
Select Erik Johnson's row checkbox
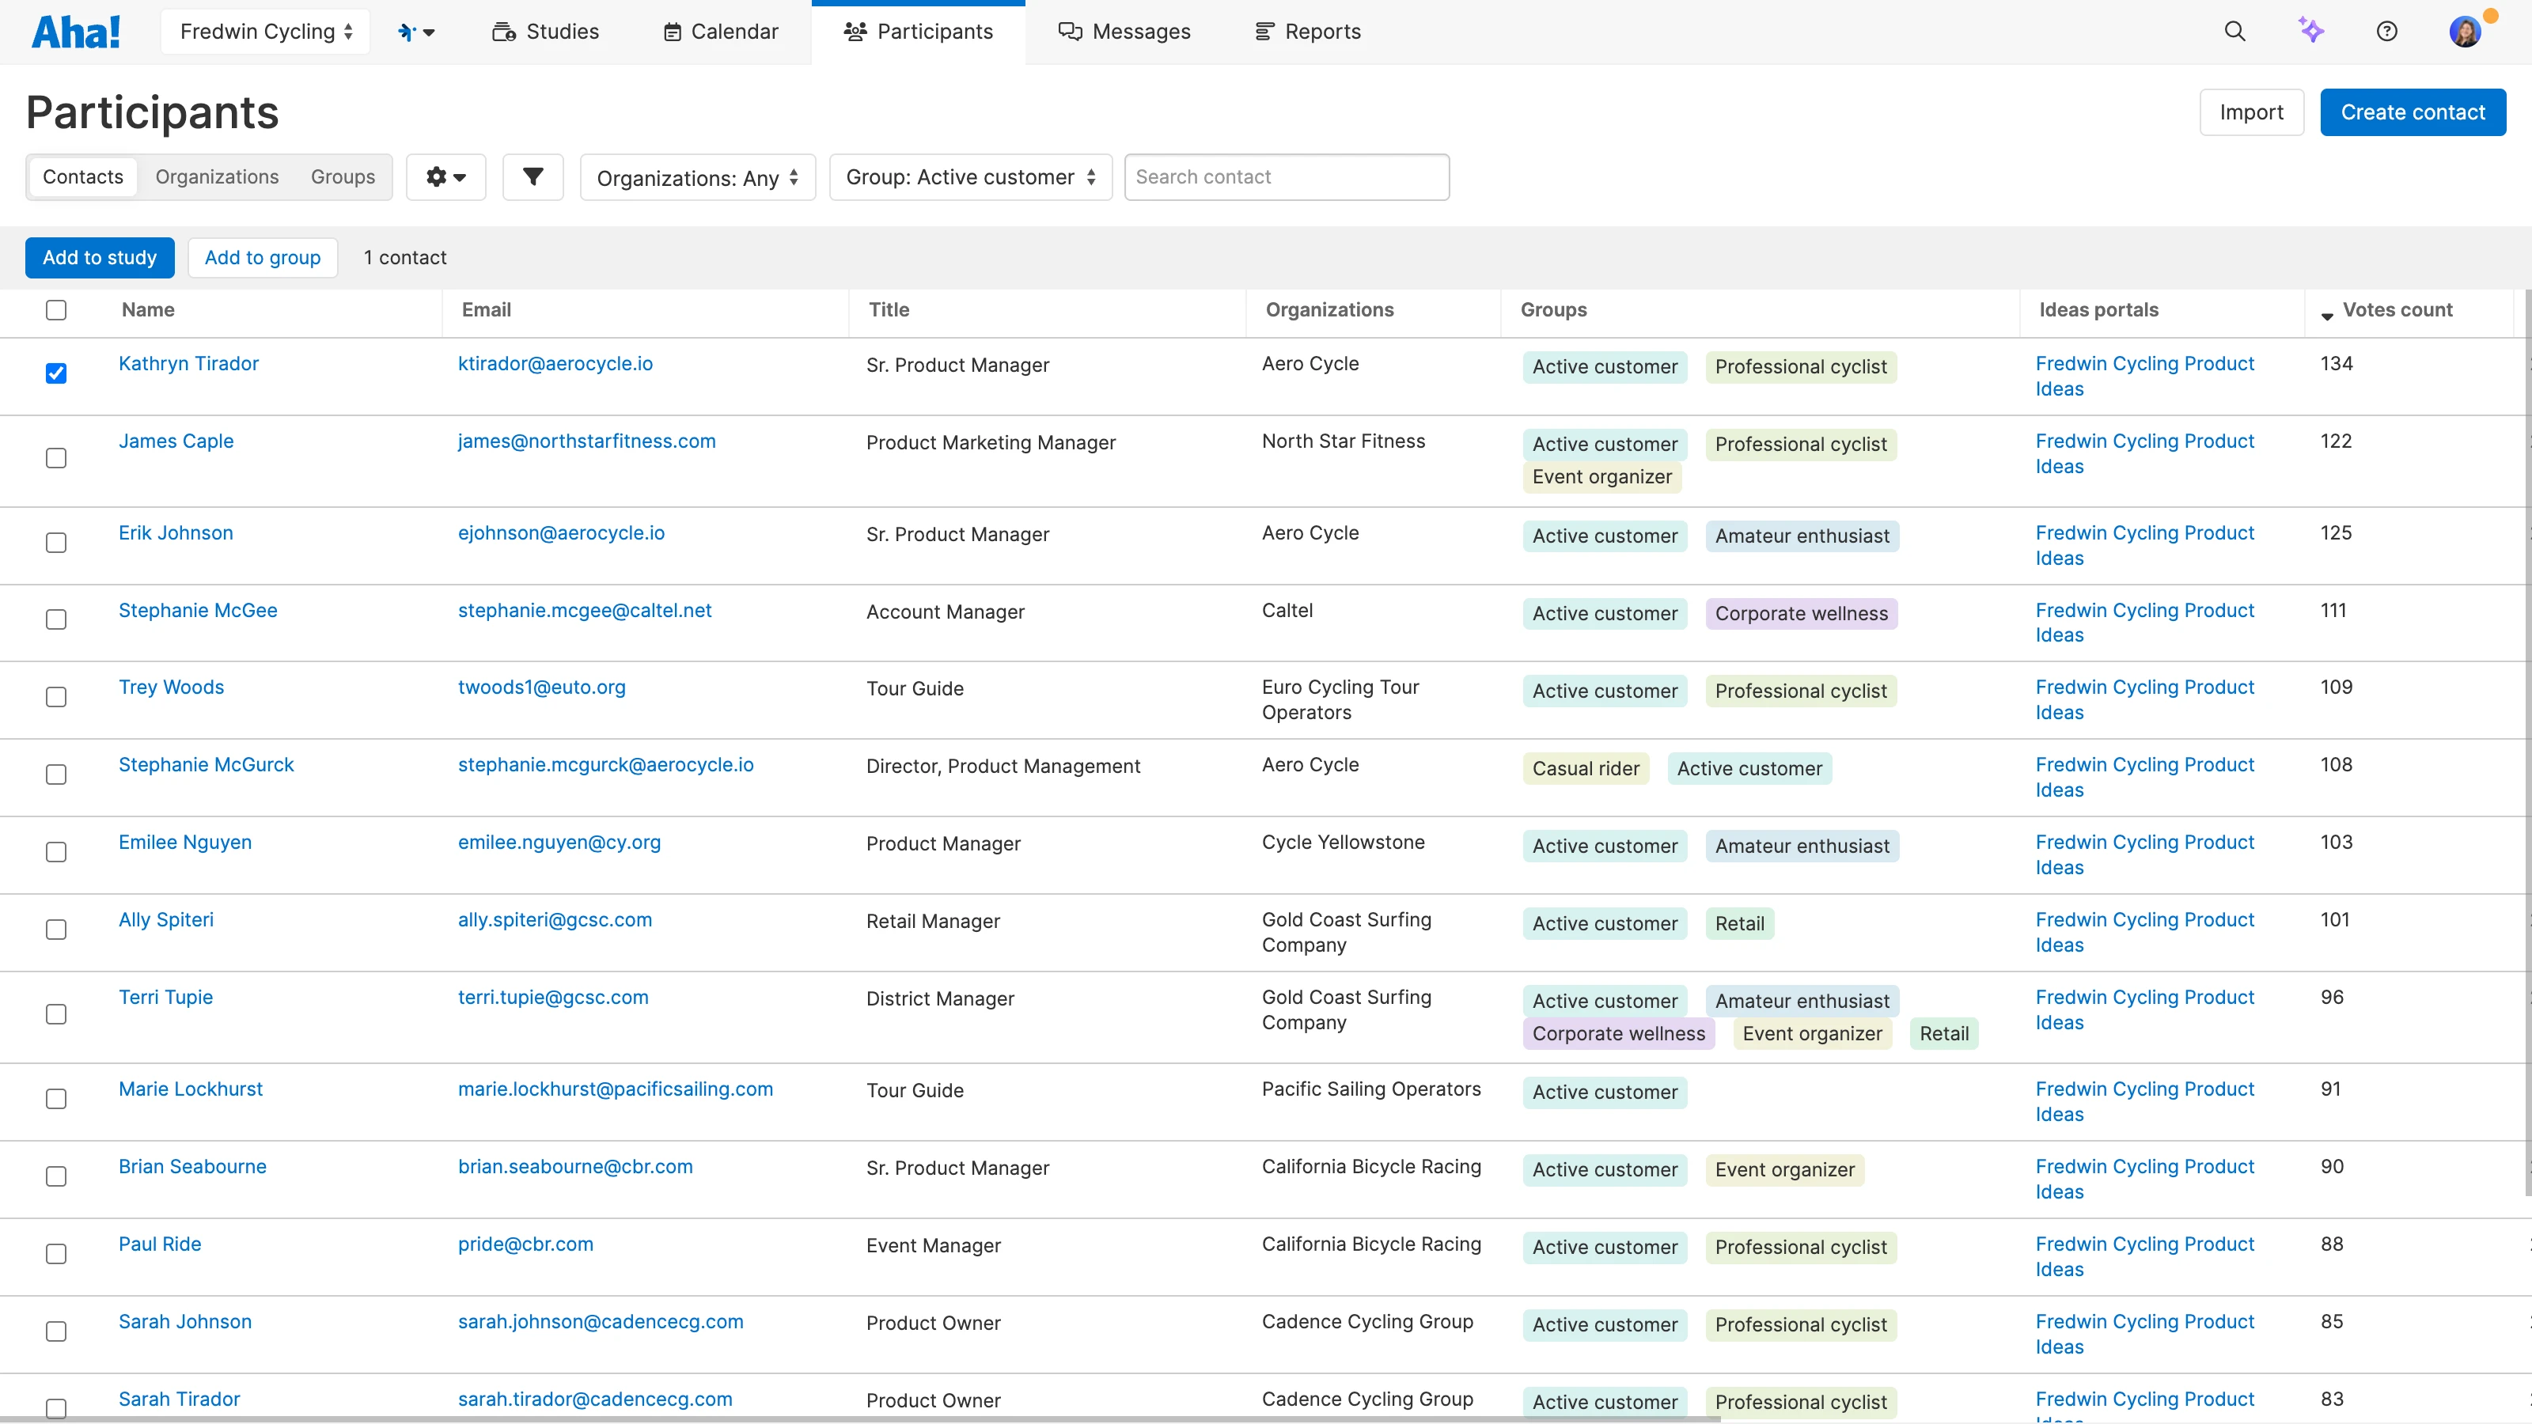56,543
